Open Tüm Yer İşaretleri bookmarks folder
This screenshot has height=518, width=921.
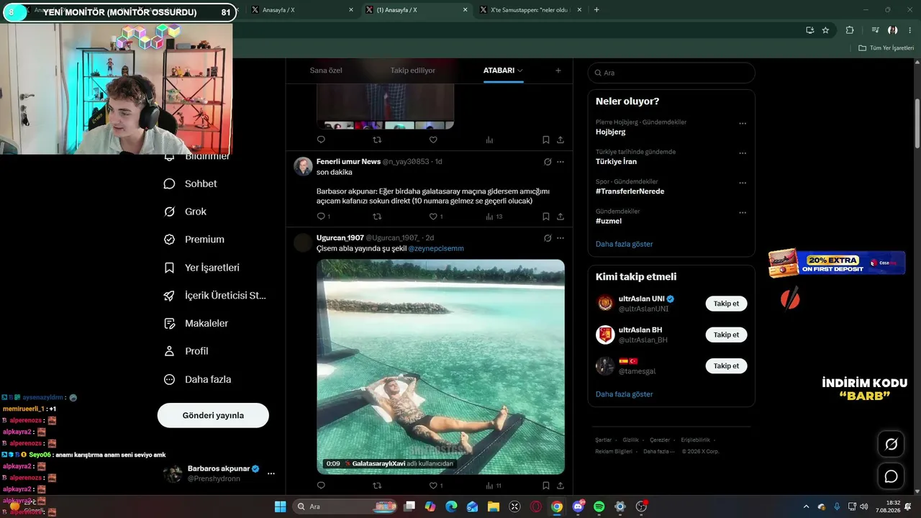click(x=886, y=48)
